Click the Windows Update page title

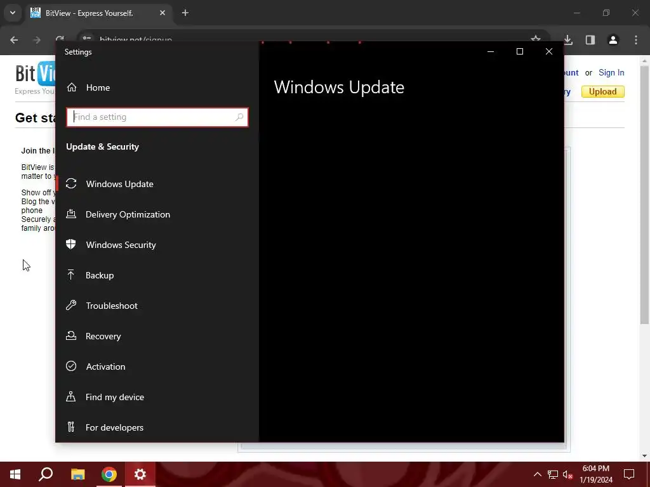(x=339, y=88)
